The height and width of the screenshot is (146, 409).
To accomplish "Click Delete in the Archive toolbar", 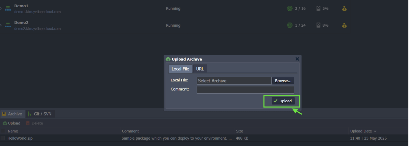I will (34, 123).
